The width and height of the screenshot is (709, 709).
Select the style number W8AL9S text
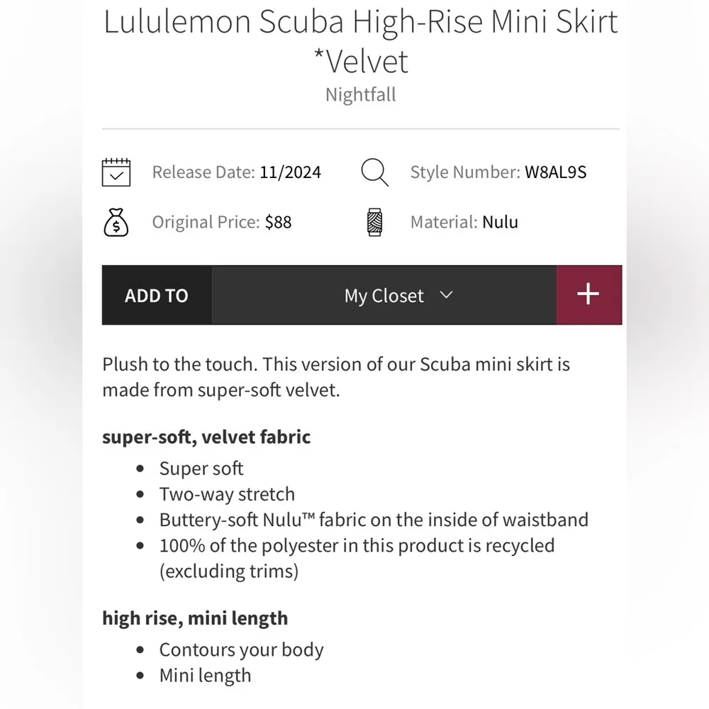[556, 172]
